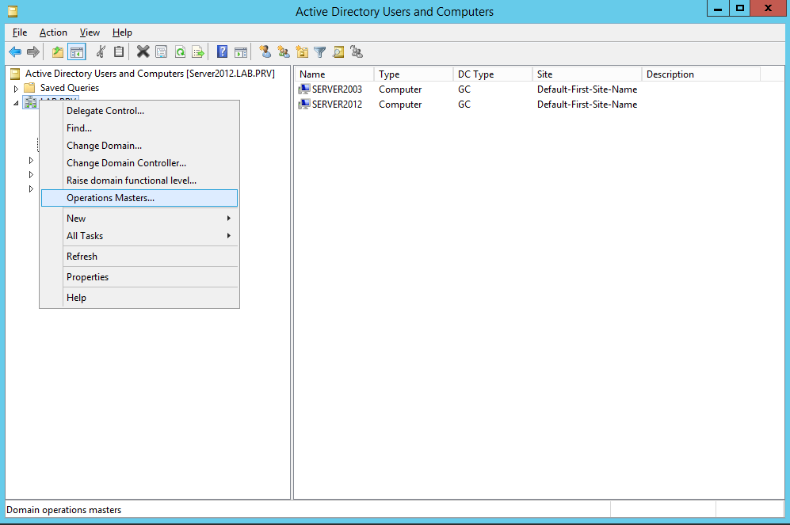Viewport: 790px width, 525px height.
Task: Click Default-First-Site-Name in SERVER2012 row
Action: tap(587, 105)
